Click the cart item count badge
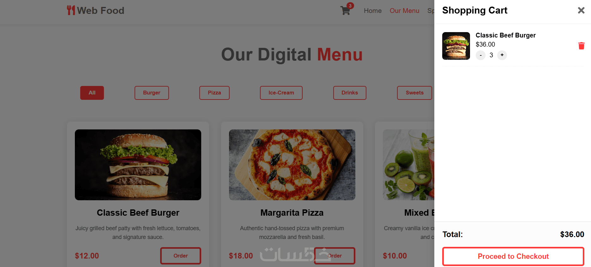591x267 pixels. click(x=350, y=6)
